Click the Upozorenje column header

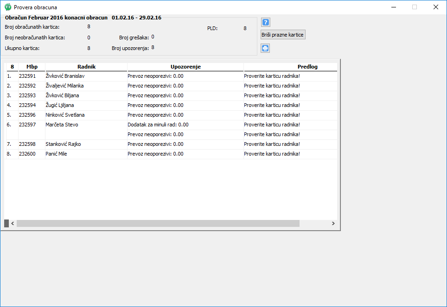185,67
